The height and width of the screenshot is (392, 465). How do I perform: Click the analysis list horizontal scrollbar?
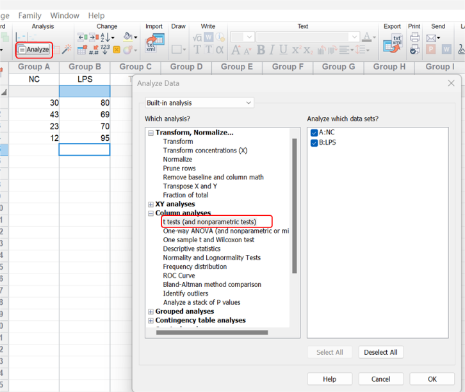pos(212,332)
